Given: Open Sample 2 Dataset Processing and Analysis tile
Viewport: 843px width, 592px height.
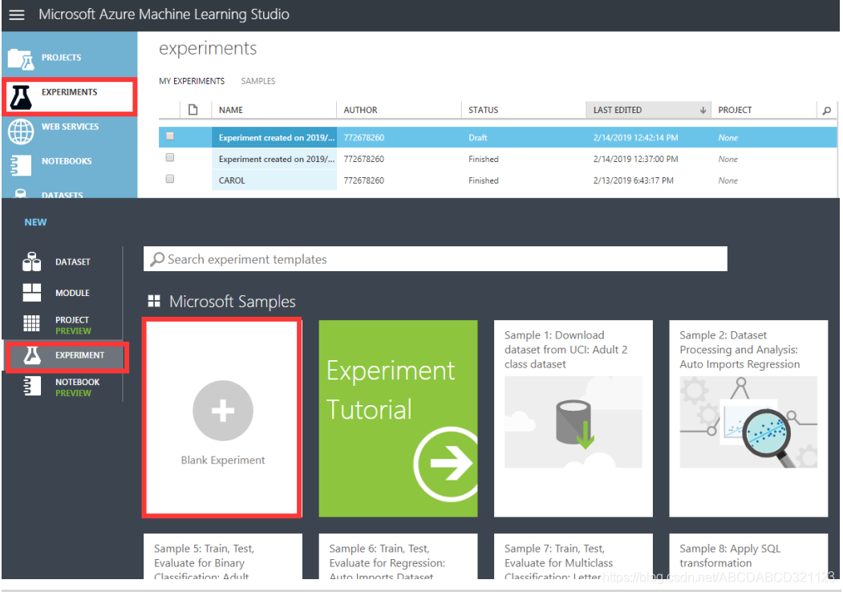Looking at the screenshot, I should [748, 418].
